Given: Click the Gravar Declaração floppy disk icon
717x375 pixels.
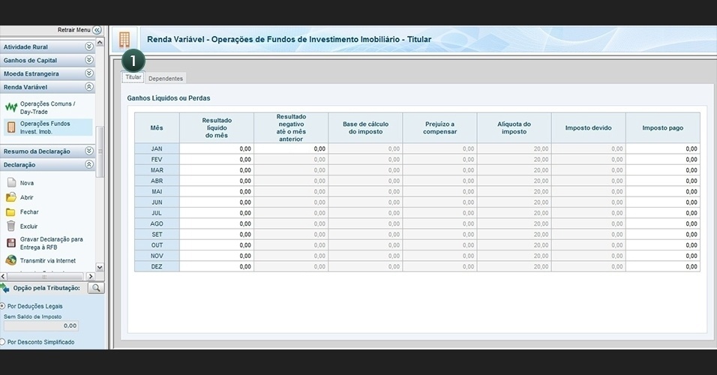Looking at the screenshot, I should tap(11, 243).
